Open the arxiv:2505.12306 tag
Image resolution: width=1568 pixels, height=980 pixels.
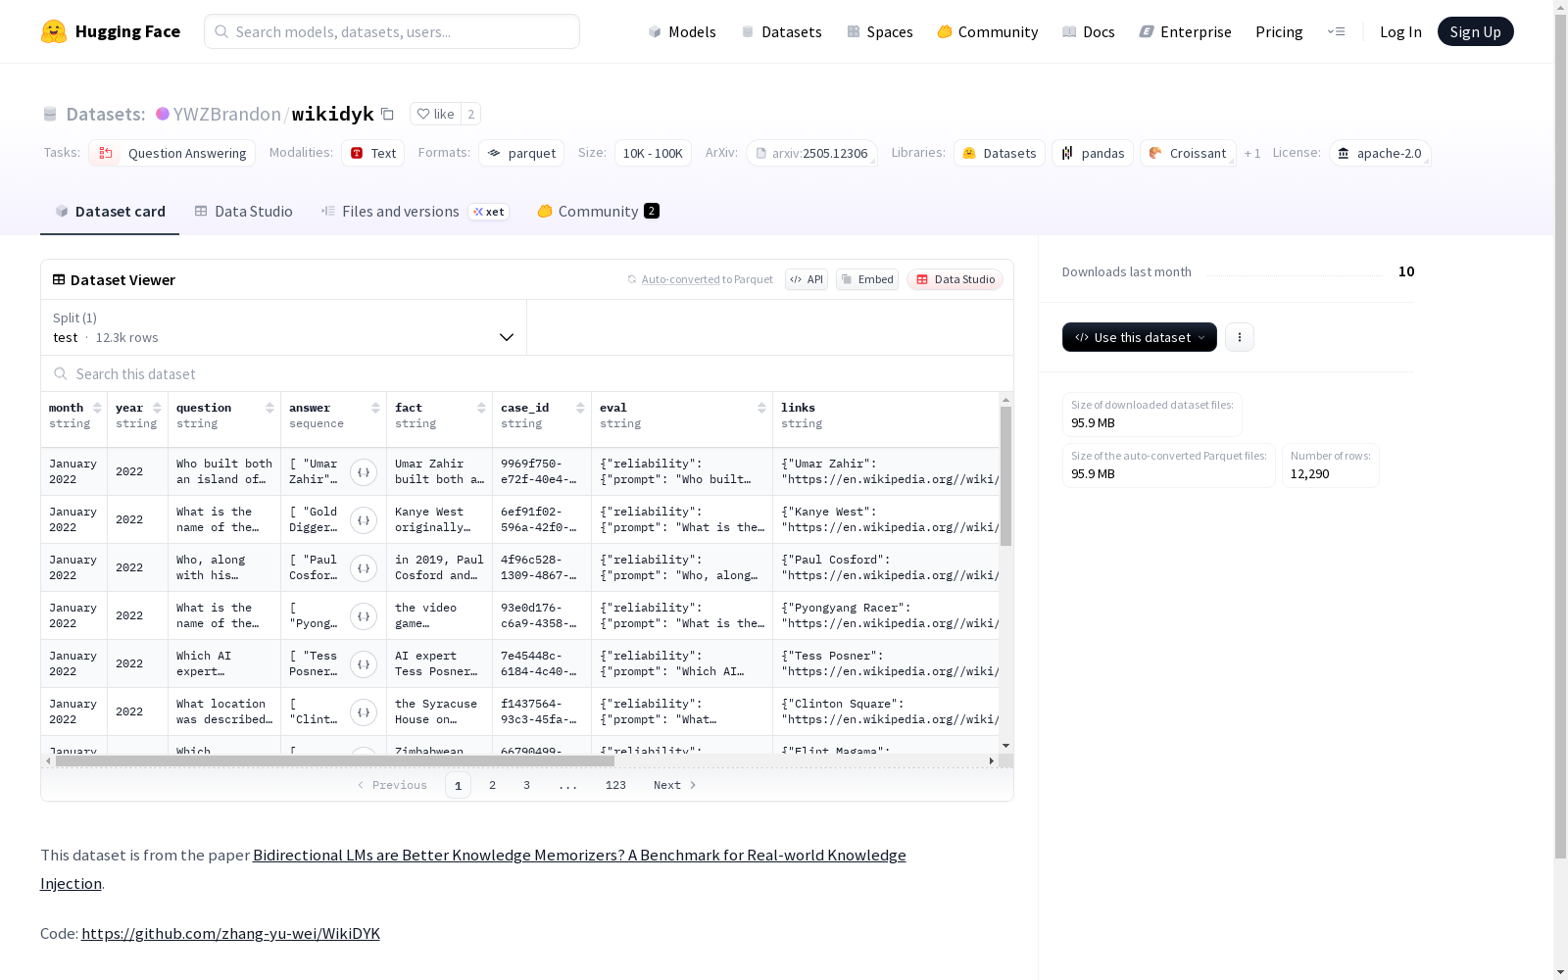[811, 153]
